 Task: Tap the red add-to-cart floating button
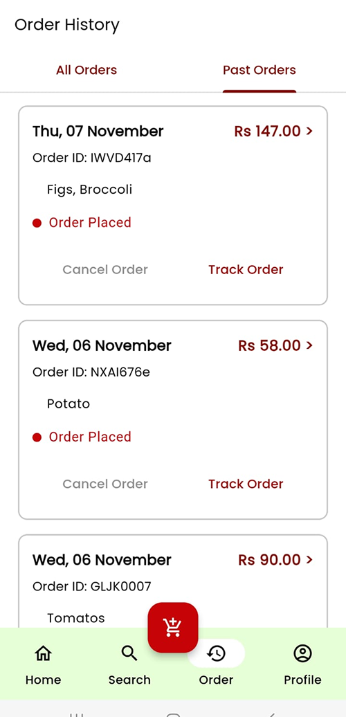(x=173, y=627)
